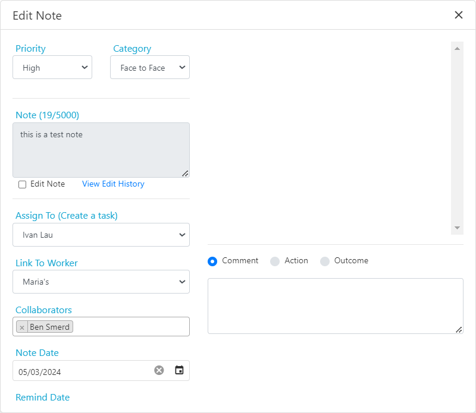This screenshot has width=476, height=413.
Task: Click the note text area
Action: (x=101, y=150)
